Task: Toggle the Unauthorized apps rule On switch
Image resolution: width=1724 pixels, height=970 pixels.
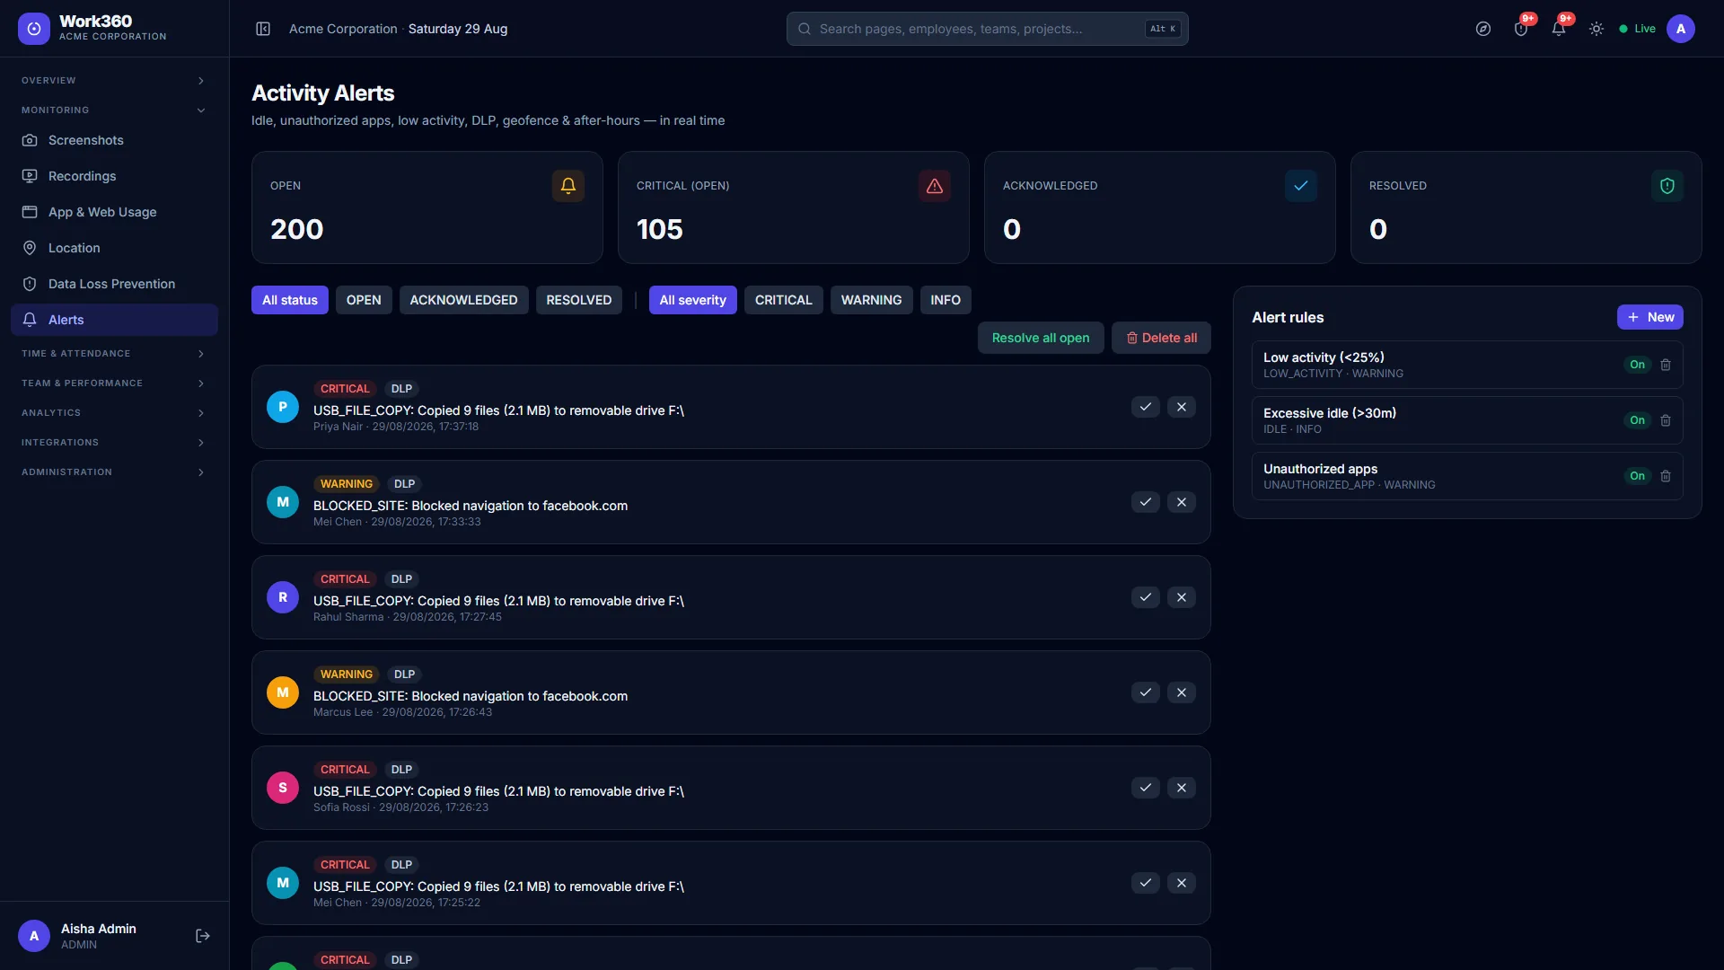Action: click(x=1637, y=476)
